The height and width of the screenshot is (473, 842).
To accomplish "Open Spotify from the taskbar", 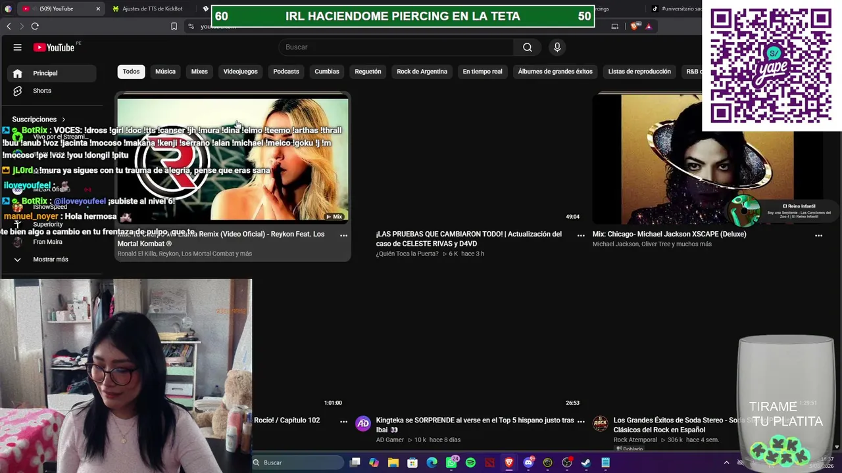I will pos(470,462).
